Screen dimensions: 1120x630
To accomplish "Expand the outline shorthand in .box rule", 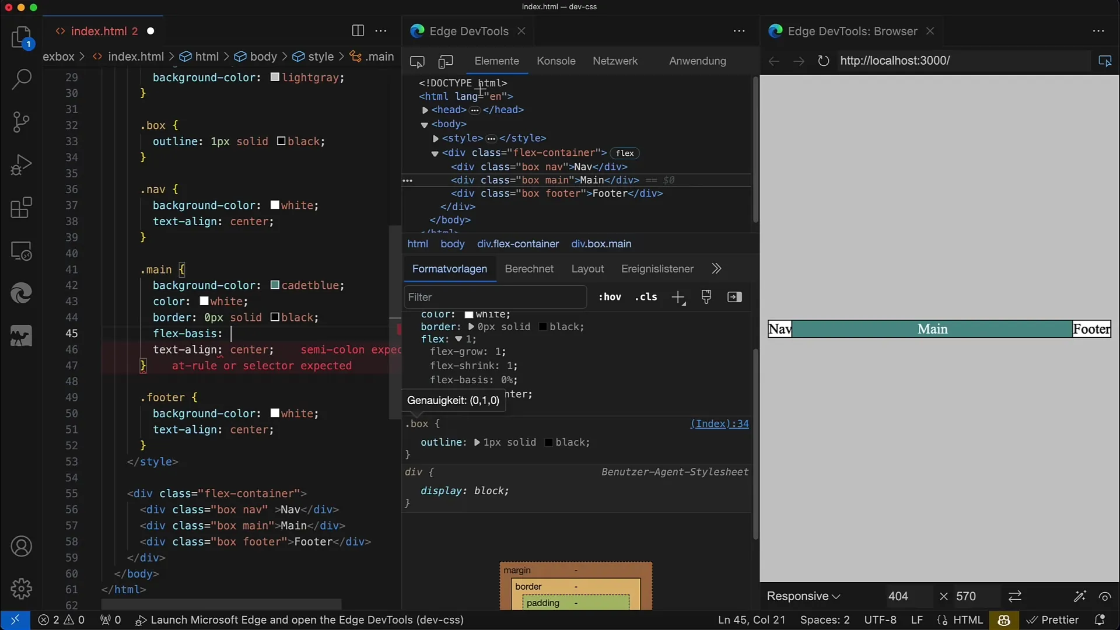I will 477,443.
